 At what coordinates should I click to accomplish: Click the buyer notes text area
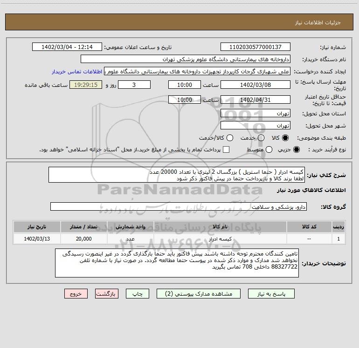[x=177, y=263]
